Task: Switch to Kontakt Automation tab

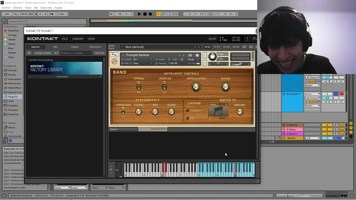Action: pyautogui.click(x=95, y=47)
